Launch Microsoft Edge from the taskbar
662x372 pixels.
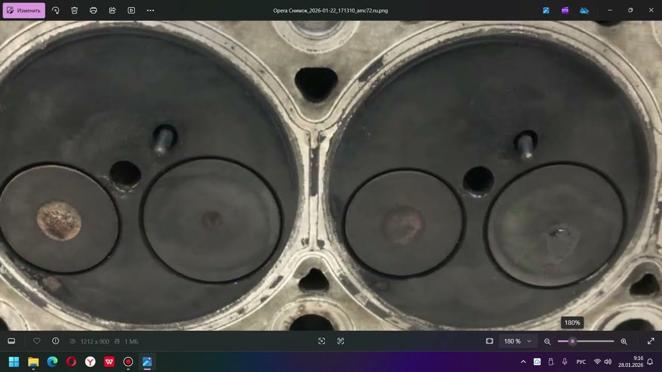[52, 362]
